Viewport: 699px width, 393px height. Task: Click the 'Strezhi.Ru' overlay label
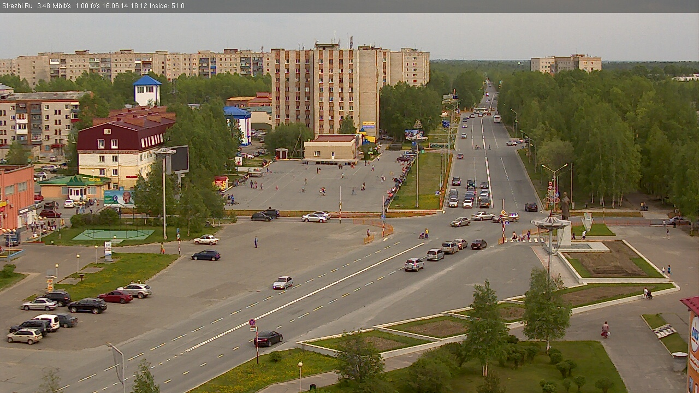point(17,6)
